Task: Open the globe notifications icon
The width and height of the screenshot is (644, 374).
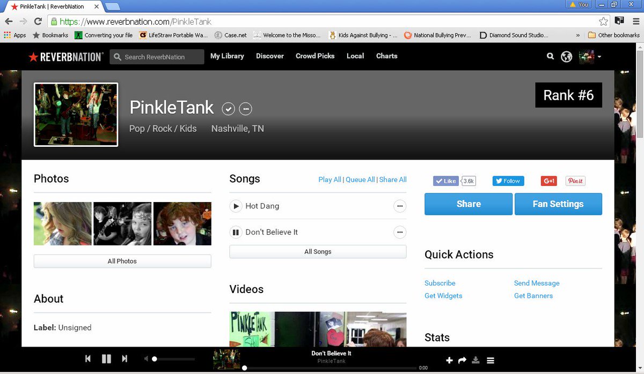Action: tap(566, 56)
